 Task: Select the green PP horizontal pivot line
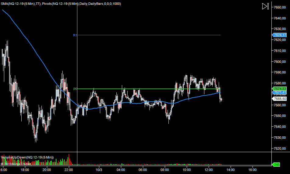152,89
